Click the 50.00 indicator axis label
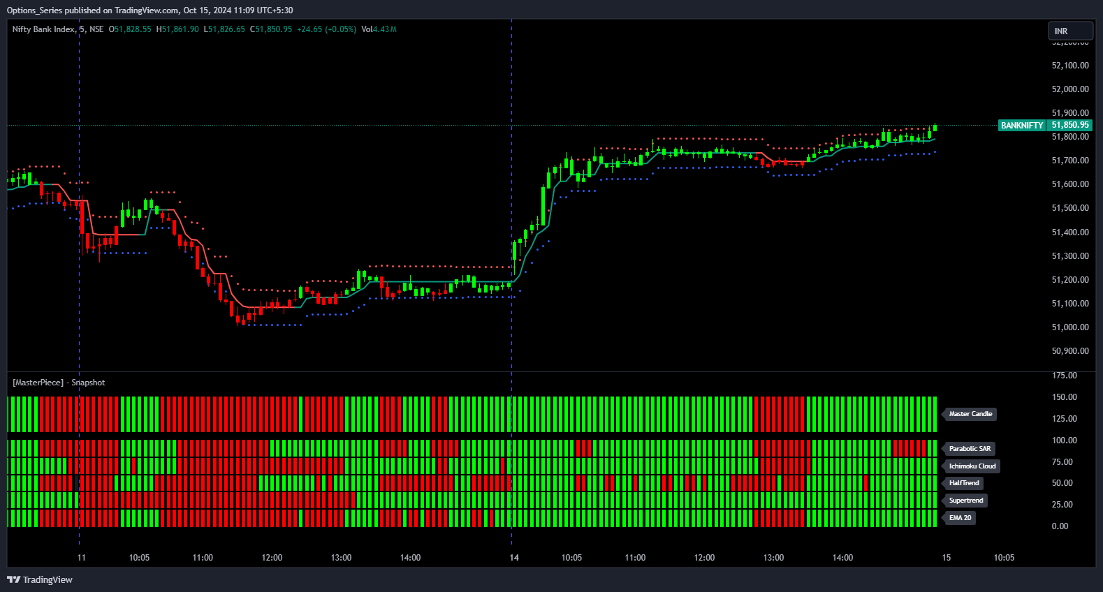 (x=1062, y=483)
